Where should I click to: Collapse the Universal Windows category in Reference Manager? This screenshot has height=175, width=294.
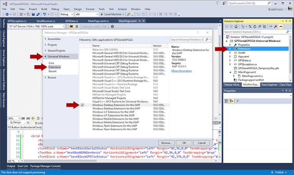tap(45, 56)
